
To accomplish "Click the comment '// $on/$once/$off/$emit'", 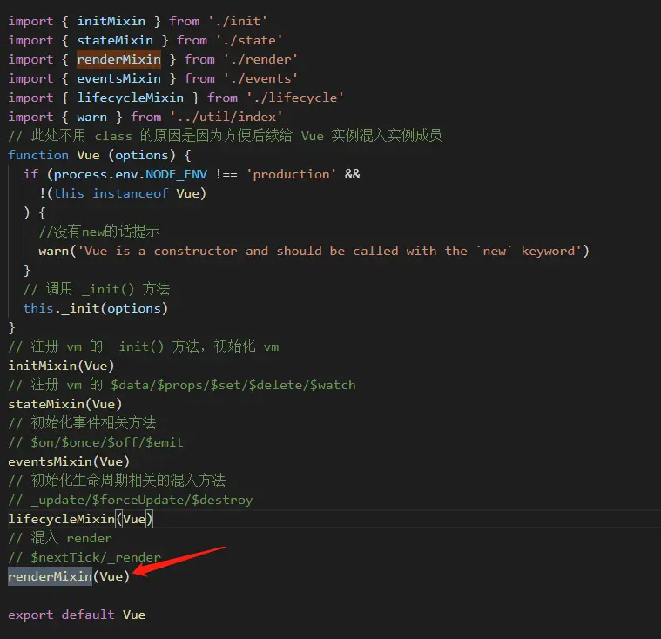I will point(96,442).
